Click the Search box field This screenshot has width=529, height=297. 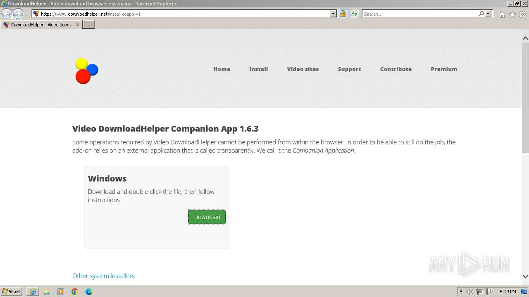[x=420, y=14]
